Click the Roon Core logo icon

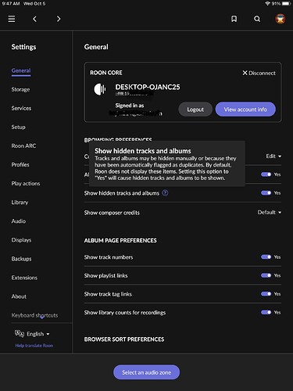pos(100,89)
